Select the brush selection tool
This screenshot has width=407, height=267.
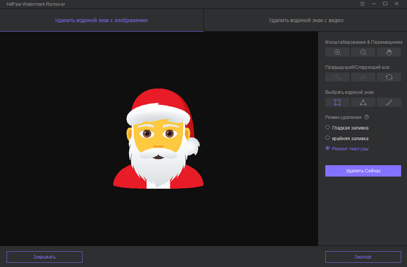389,102
